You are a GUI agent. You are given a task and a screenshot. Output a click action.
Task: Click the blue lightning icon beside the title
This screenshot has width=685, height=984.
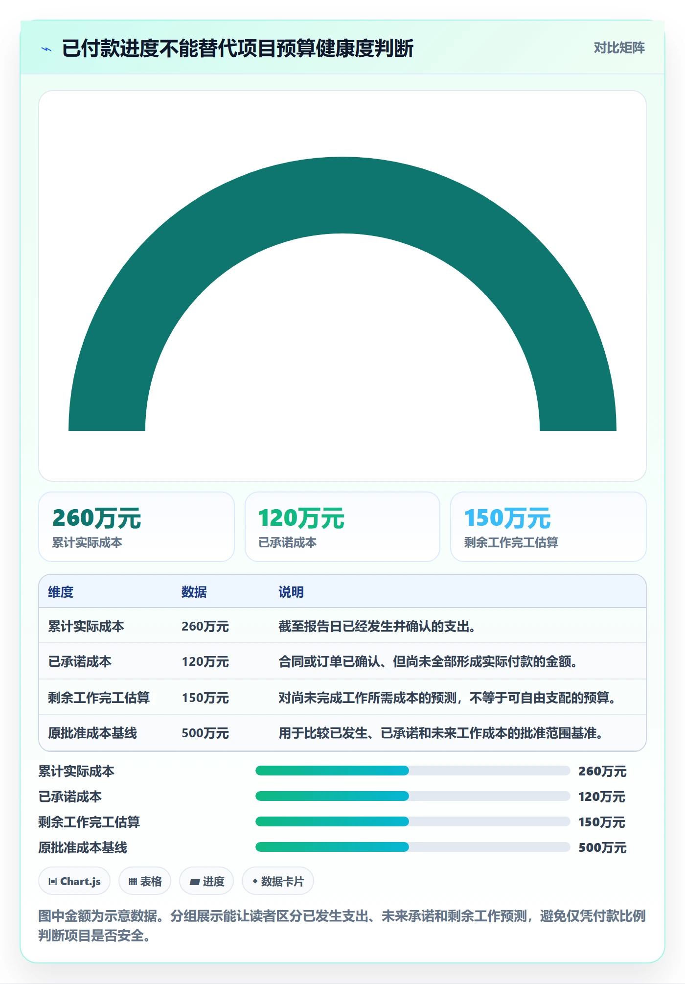pyautogui.click(x=46, y=49)
